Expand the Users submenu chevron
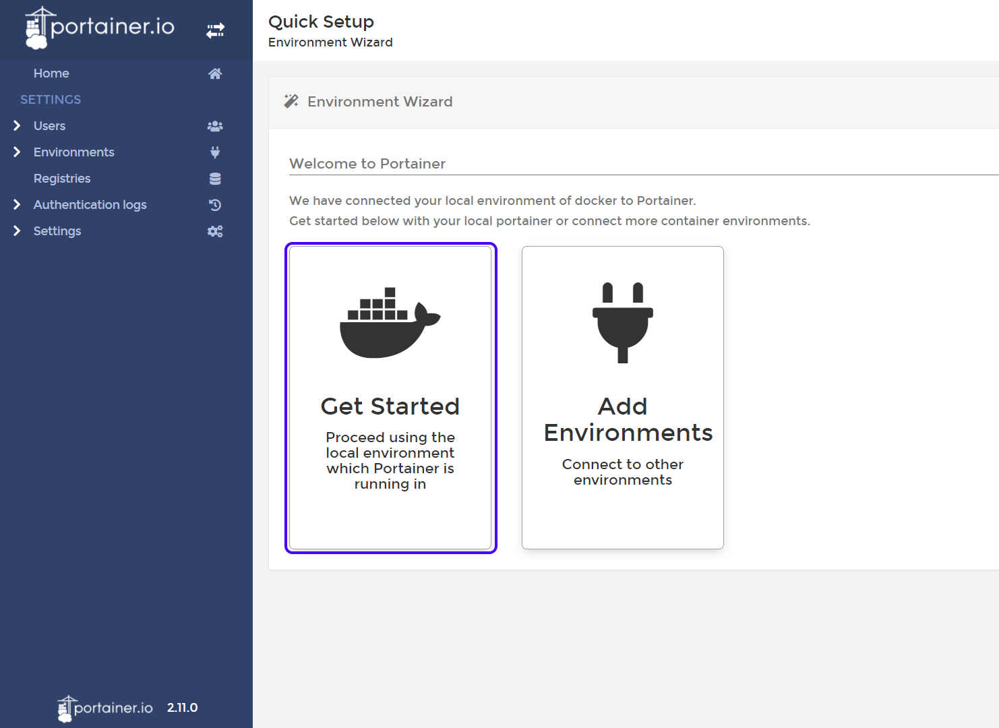The height and width of the screenshot is (728, 999). tap(17, 126)
